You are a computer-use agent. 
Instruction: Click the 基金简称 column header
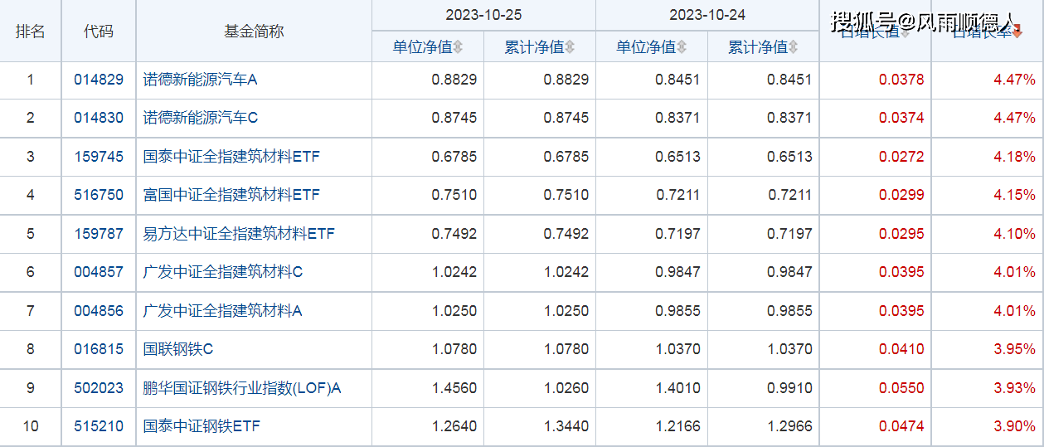pos(254,32)
